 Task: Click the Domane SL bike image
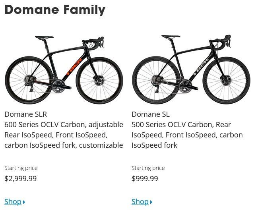point(191,70)
